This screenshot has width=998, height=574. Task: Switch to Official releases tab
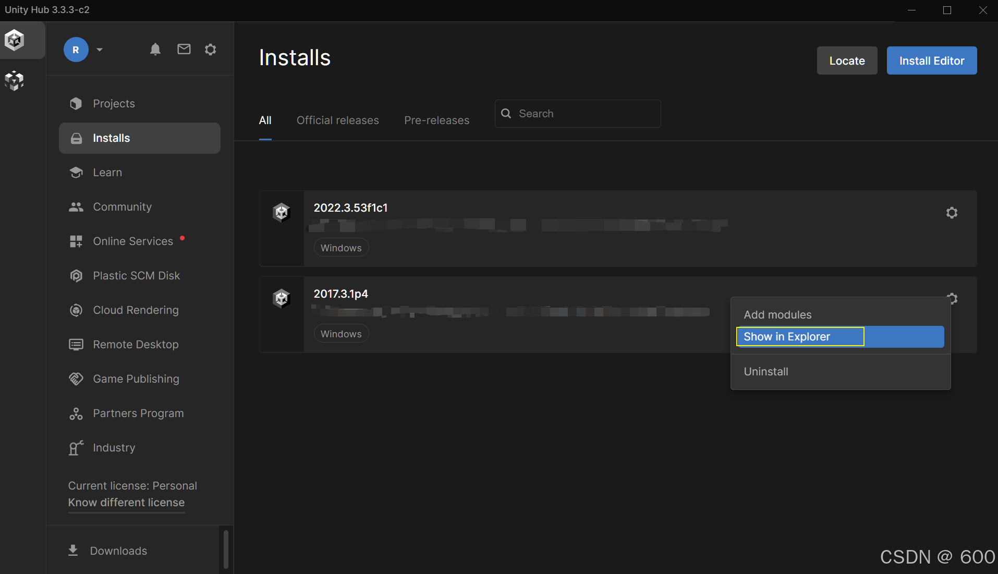pyautogui.click(x=337, y=120)
